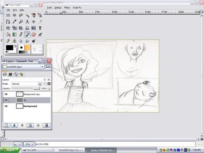Screen dimensions: 204x153
Task: Open the toolbox File menu
Action: click(x=9, y=10)
